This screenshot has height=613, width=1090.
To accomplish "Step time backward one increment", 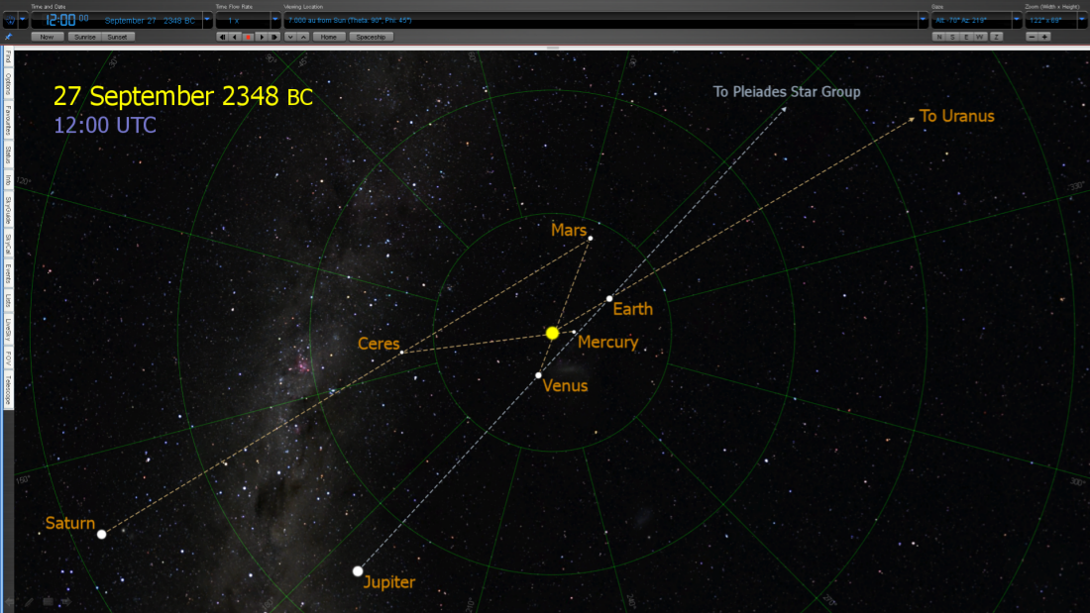I will tap(222, 37).
